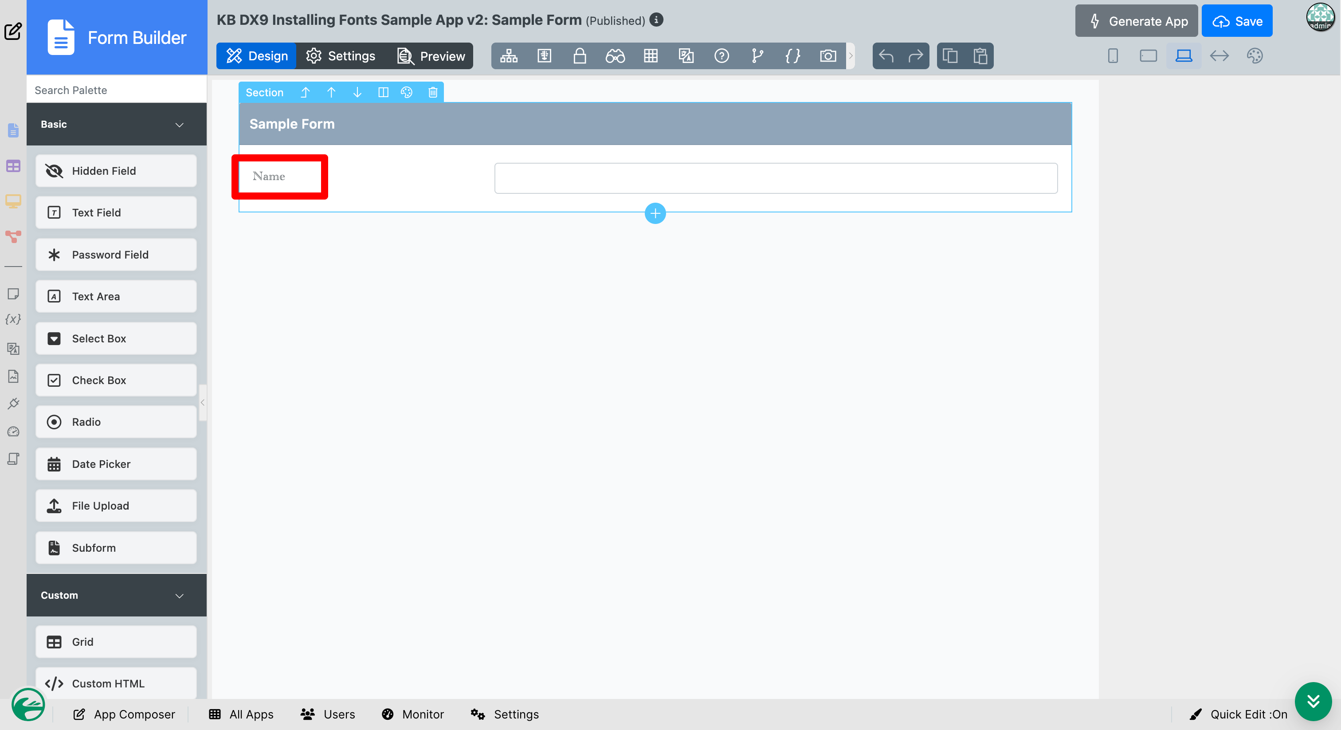Open Monitor from bottom bar
Screen dimensions: 1341x730
[413, 714]
